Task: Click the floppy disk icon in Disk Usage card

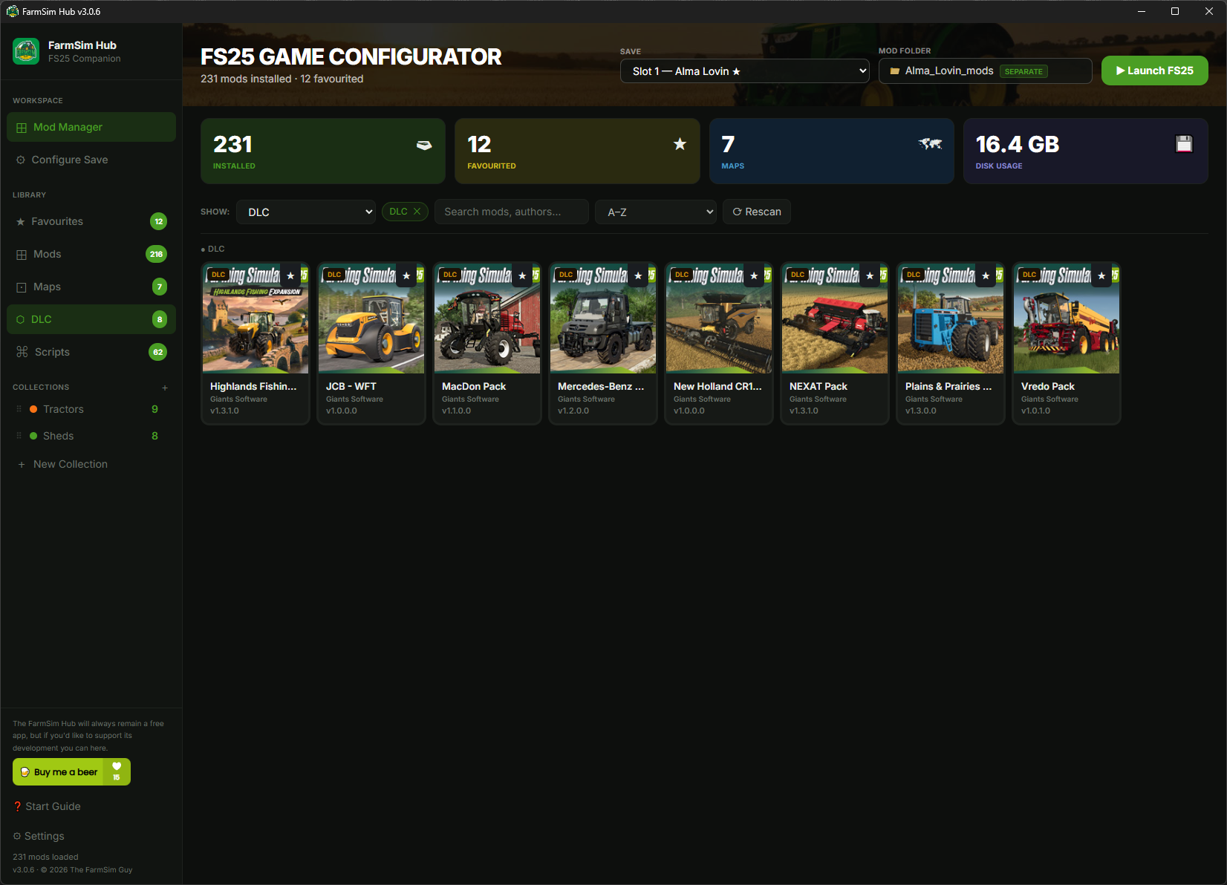Action: (1184, 144)
